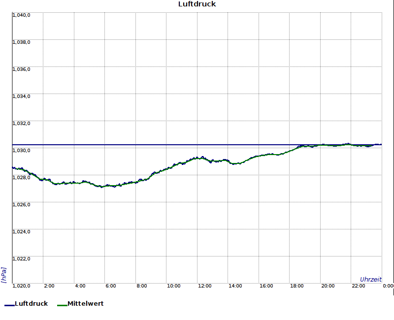Click the 1,032,0 y-axis value
Screen dimensions: 394x320
point(21,124)
